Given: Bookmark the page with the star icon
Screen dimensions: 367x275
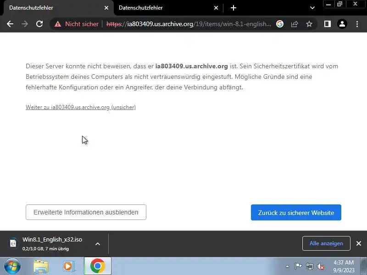Looking at the screenshot, I should (309, 24).
